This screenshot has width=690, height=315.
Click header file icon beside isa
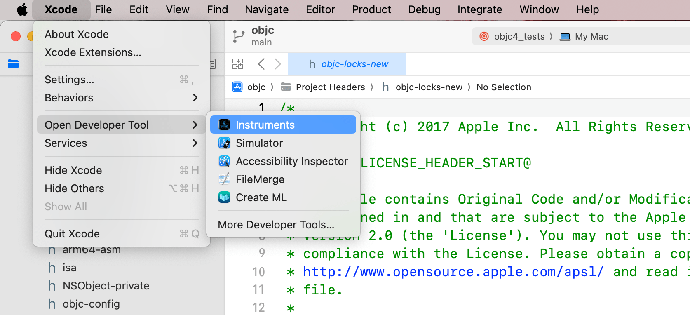coord(52,268)
